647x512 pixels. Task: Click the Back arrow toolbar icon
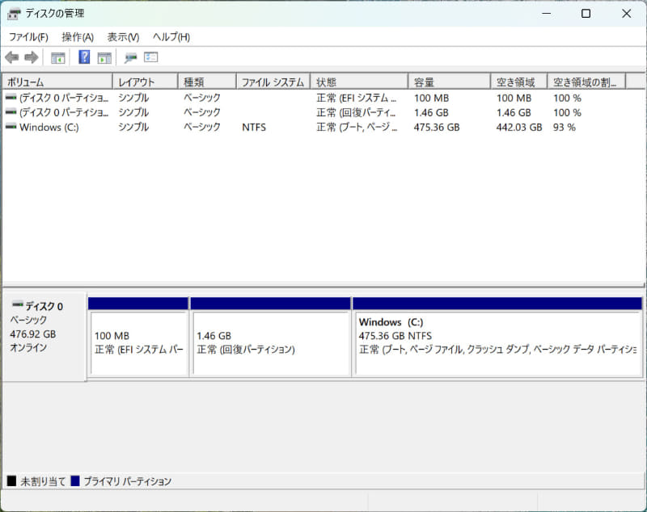coord(12,57)
